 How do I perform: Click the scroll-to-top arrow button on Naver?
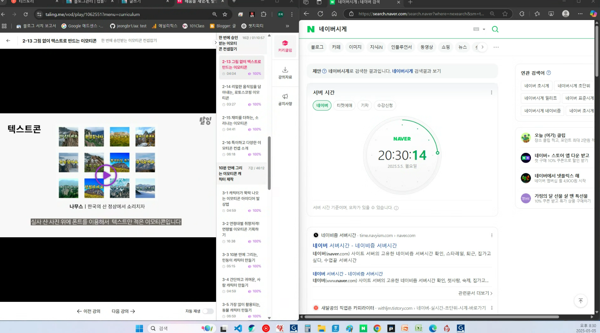(x=580, y=301)
